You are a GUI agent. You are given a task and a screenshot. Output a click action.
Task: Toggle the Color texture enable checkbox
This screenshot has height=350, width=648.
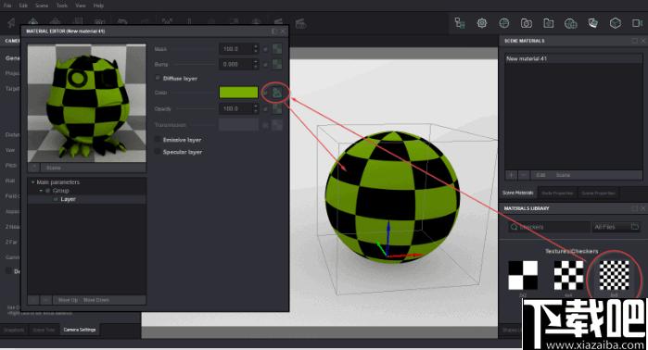point(266,93)
